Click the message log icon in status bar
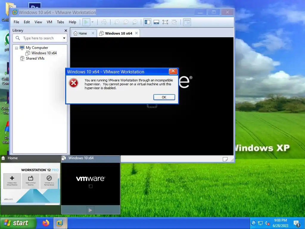Viewport: 305px width, 229px height. pos(225,159)
